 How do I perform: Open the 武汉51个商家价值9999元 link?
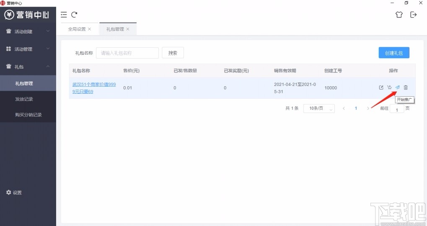pos(94,88)
